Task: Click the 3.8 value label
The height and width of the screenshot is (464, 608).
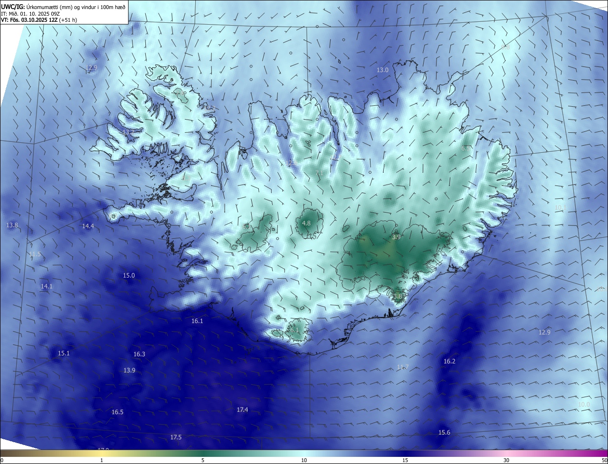Action: click(x=398, y=297)
